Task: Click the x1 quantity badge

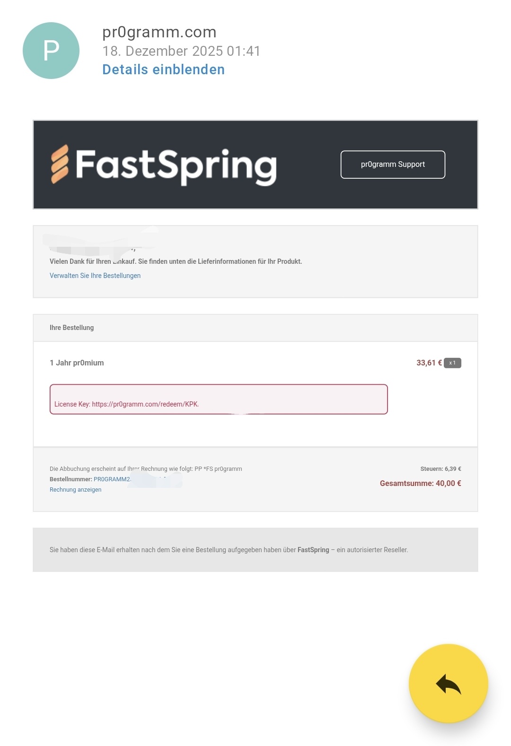Action: pyautogui.click(x=452, y=363)
